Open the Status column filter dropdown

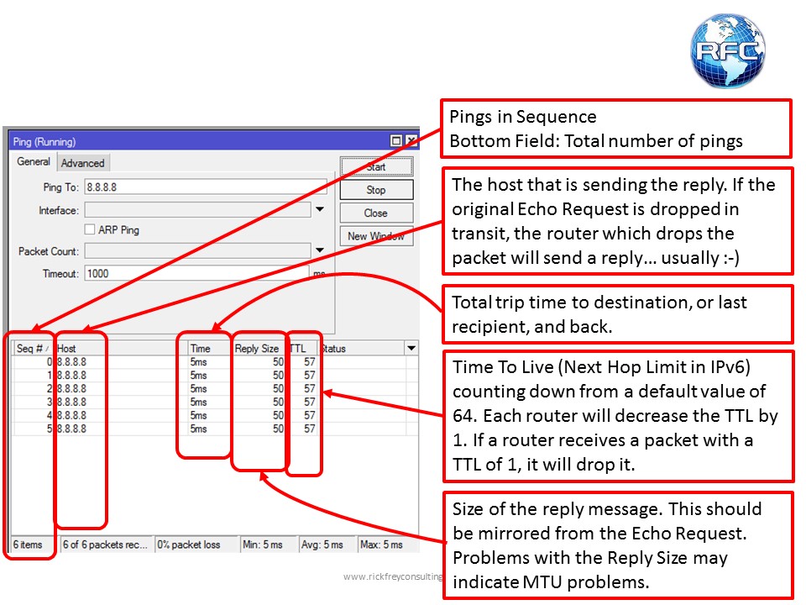411,347
